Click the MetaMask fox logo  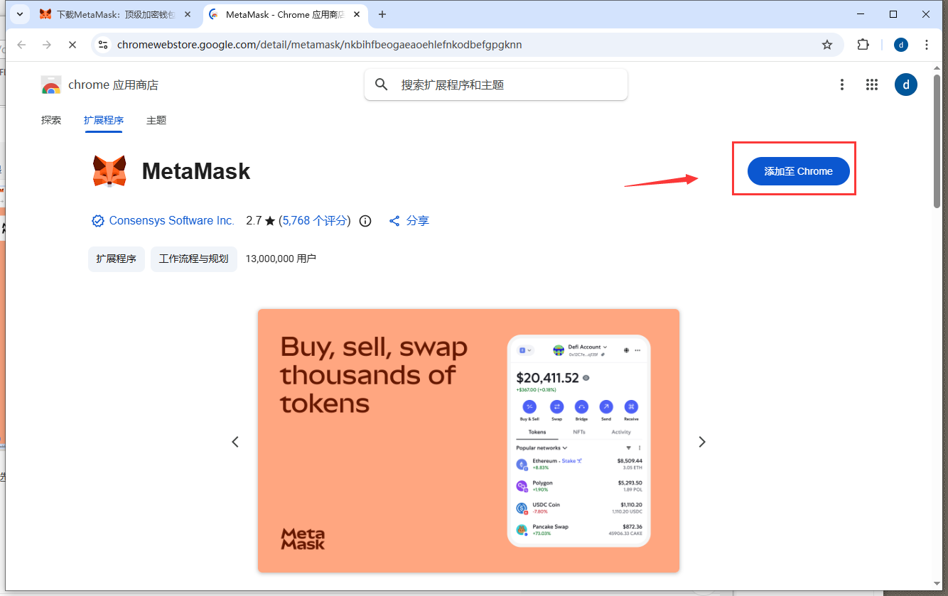[109, 171]
